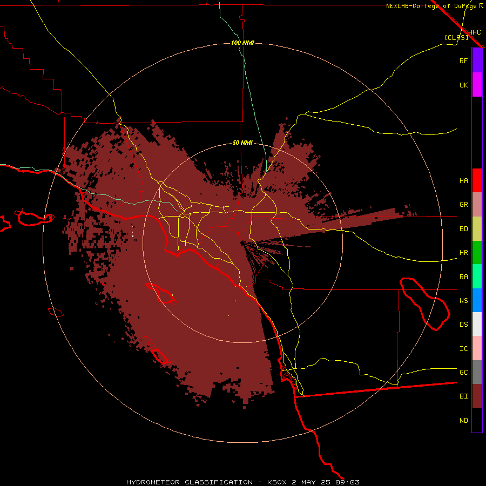The width and height of the screenshot is (486, 486).
Task: Click the HR green legend swatch
Action: [x=477, y=253]
